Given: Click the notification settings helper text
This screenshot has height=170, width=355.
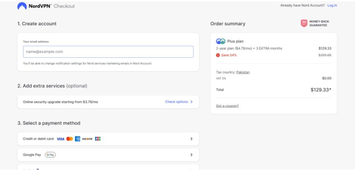Looking at the screenshot, I should [88, 63].
